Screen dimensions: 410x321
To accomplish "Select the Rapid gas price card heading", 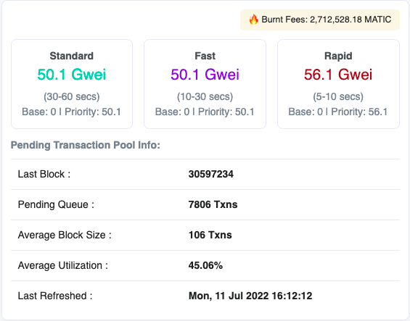I will 338,56.
